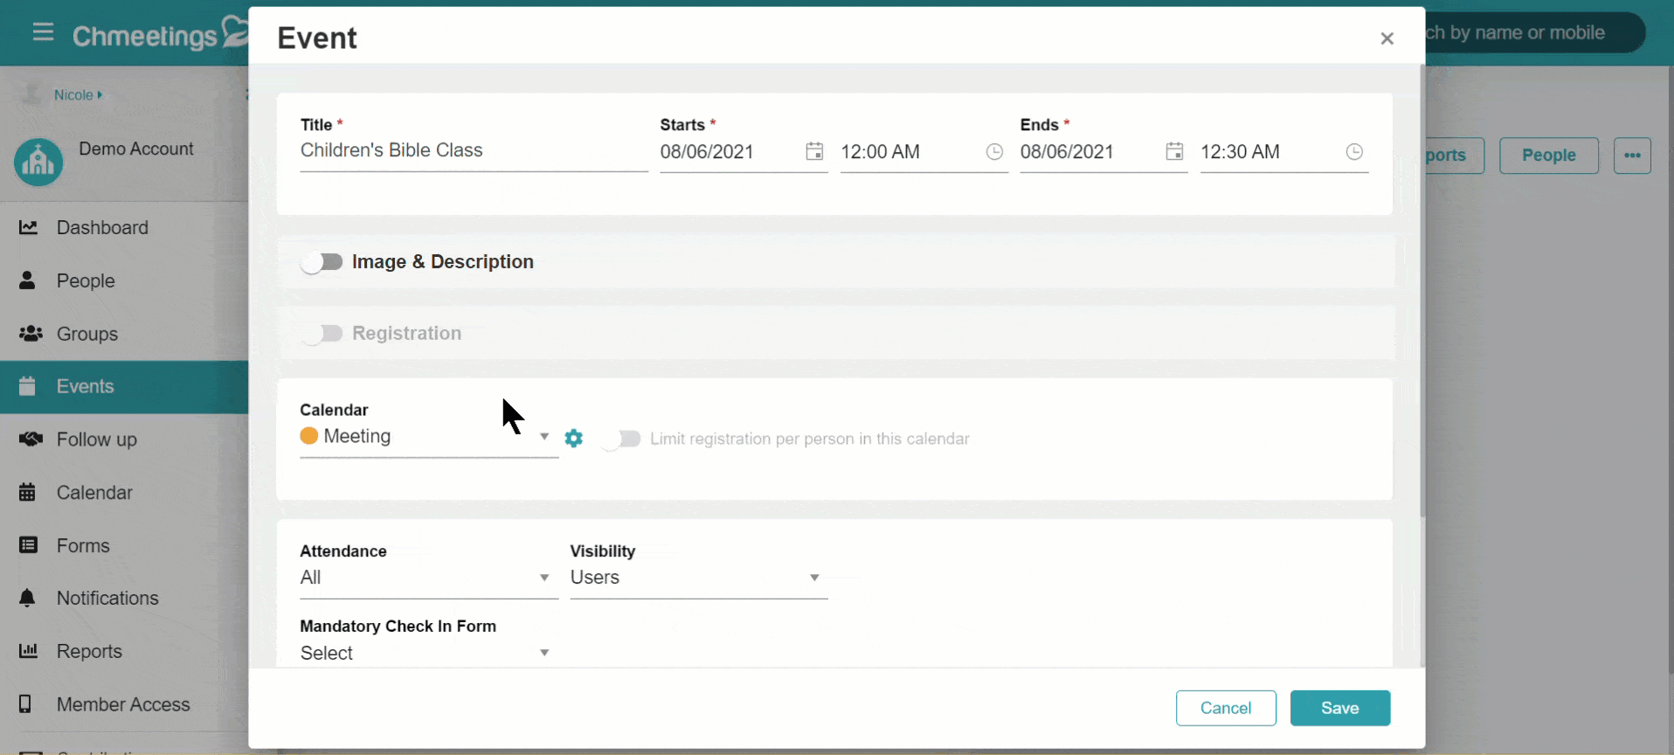Viewport: 1674px width, 755px height.
Task: Go to Dashboard in sidebar
Action: (124, 227)
